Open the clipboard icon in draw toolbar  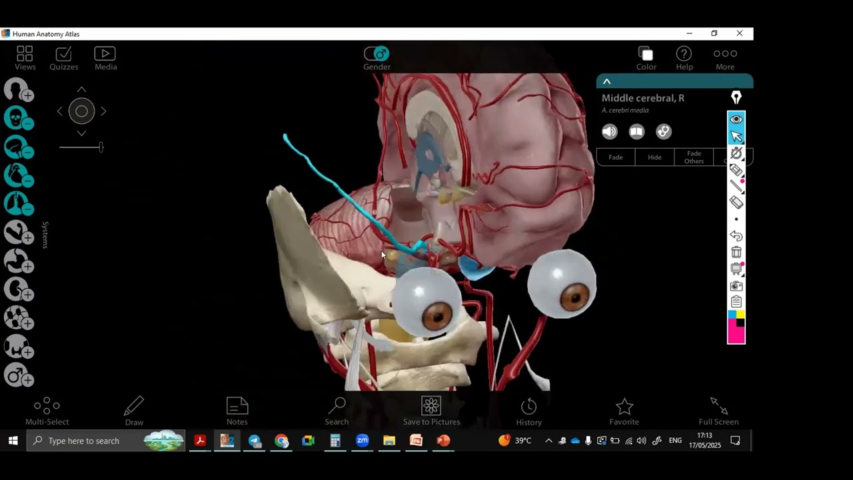[x=736, y=302]
